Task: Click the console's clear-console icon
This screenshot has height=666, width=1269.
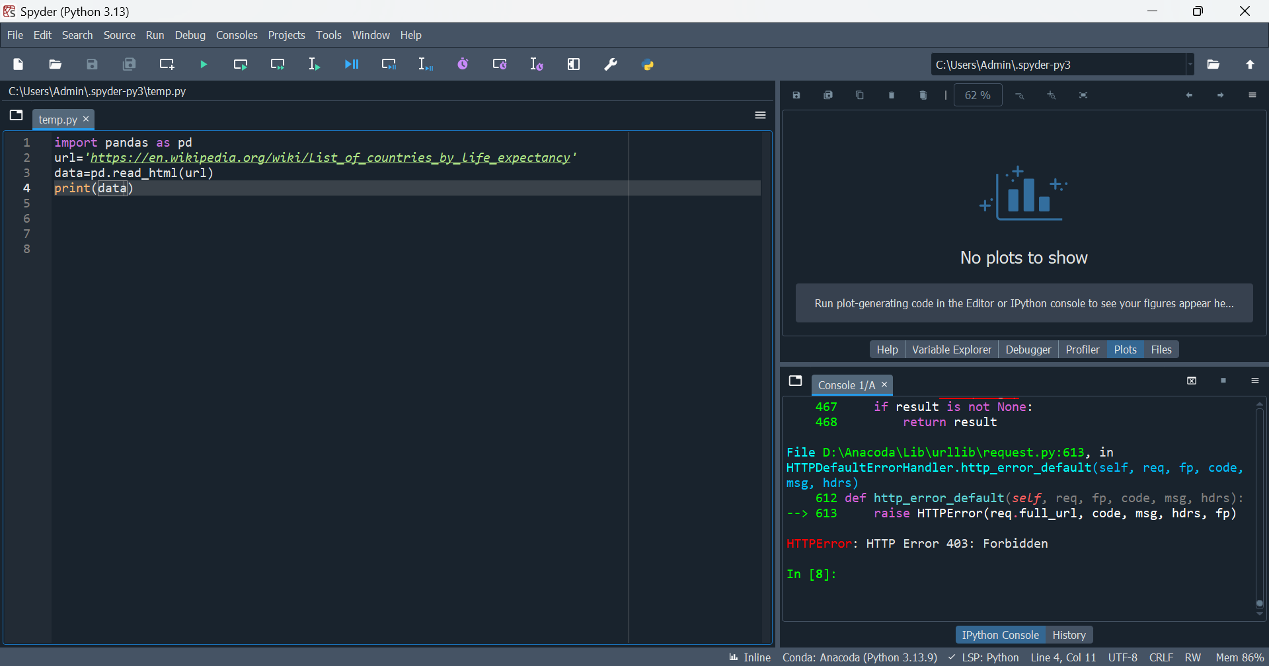Action: tap(1192, 381)
